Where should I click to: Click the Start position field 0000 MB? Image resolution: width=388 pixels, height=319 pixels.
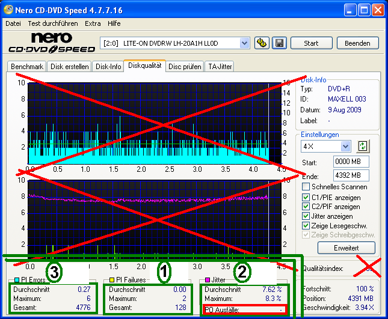[x=351, y=162]
